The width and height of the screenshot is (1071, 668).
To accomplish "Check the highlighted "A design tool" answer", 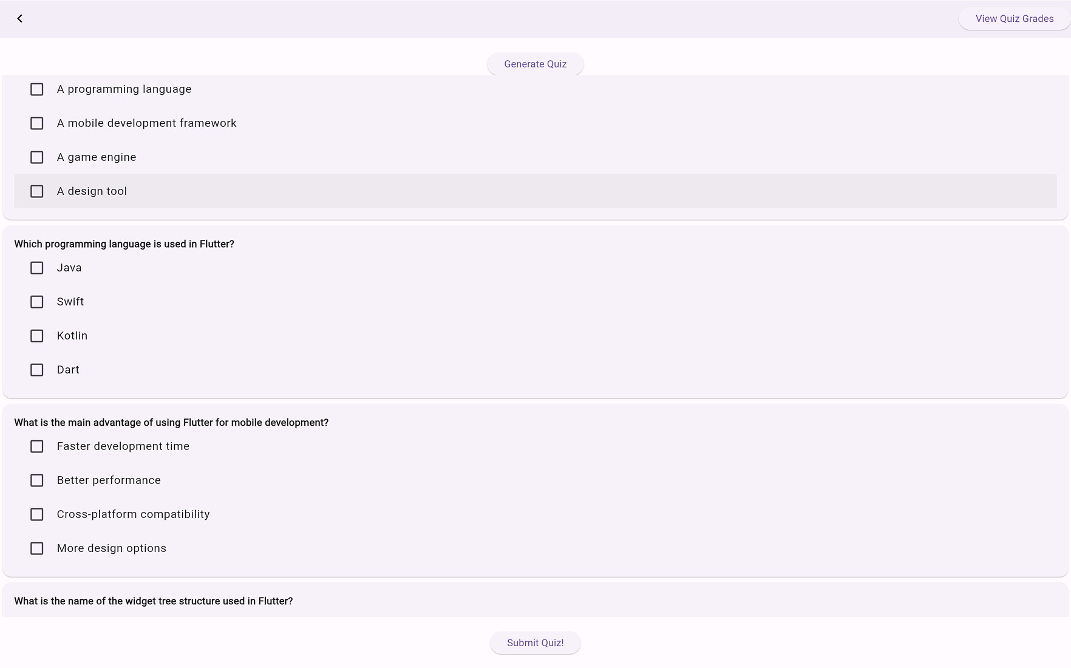I will tap(37, 191).
